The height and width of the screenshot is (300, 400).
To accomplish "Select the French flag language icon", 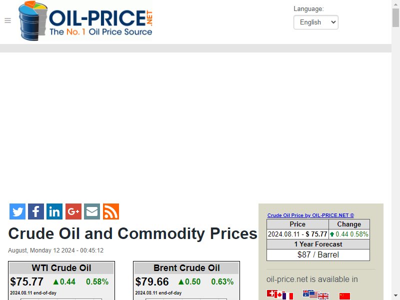I will 288,296.
